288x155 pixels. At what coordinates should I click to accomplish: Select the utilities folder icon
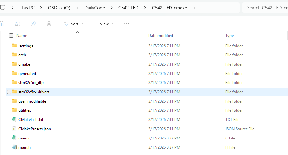pyautogui.click(x=14, y=110)
